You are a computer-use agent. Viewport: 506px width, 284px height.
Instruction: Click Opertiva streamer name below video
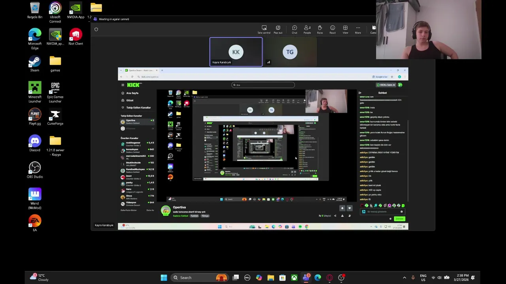coord(179,207)
